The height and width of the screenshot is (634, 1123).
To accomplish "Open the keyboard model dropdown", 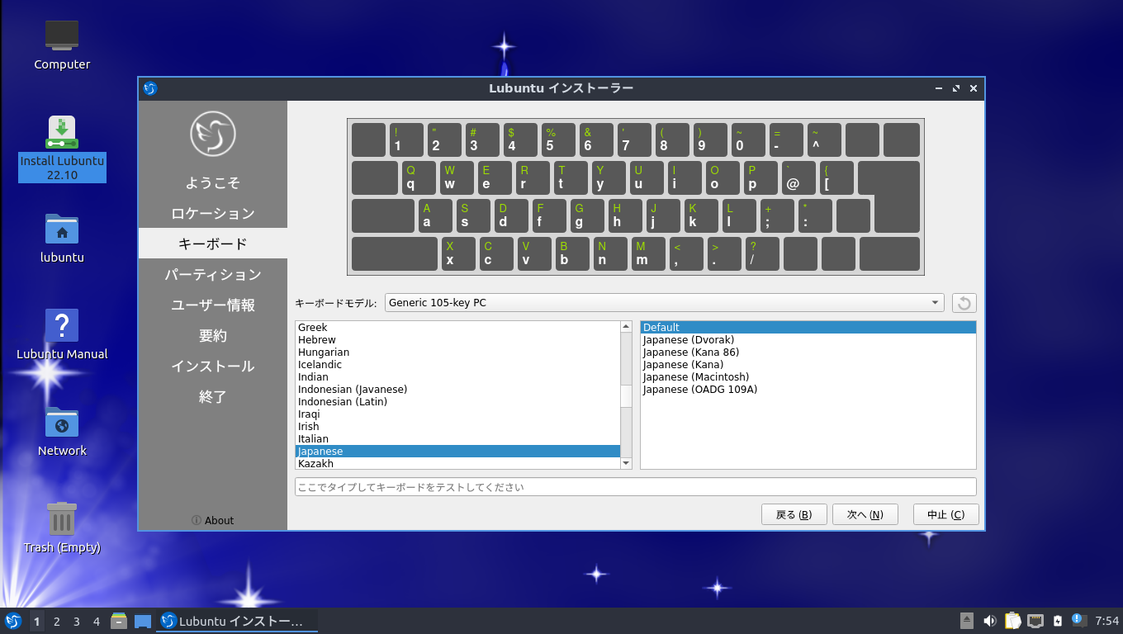I will click(x=664, y=303).
